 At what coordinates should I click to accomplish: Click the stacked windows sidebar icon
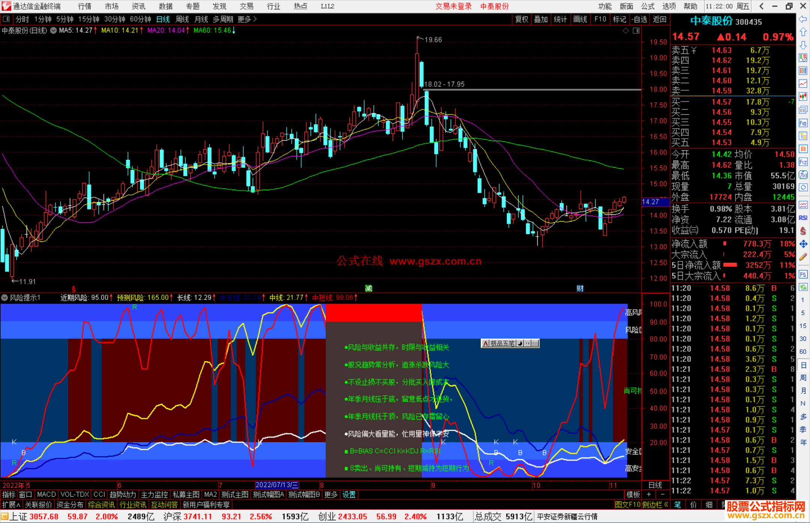click(x=803, y=110)
